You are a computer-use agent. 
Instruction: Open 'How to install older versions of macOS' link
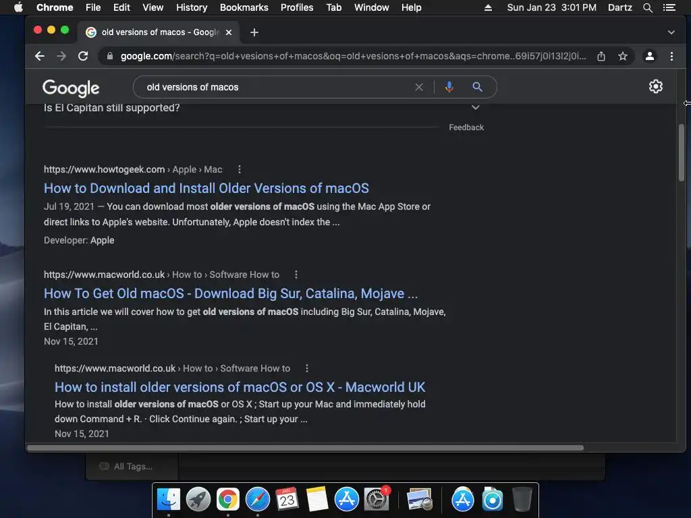(240, 387)
